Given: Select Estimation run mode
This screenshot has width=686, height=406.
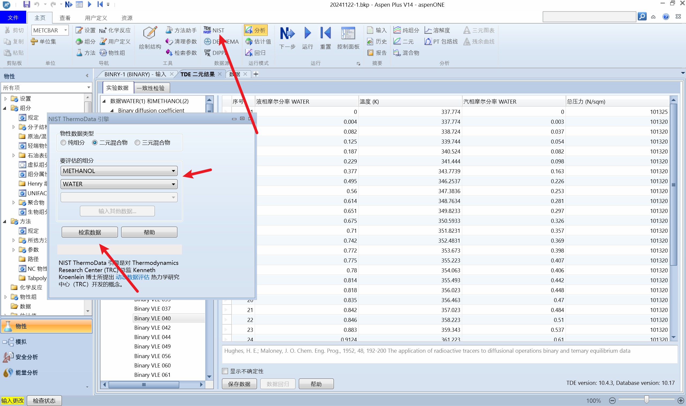Looking at the screenshot, I should [258, 42].
